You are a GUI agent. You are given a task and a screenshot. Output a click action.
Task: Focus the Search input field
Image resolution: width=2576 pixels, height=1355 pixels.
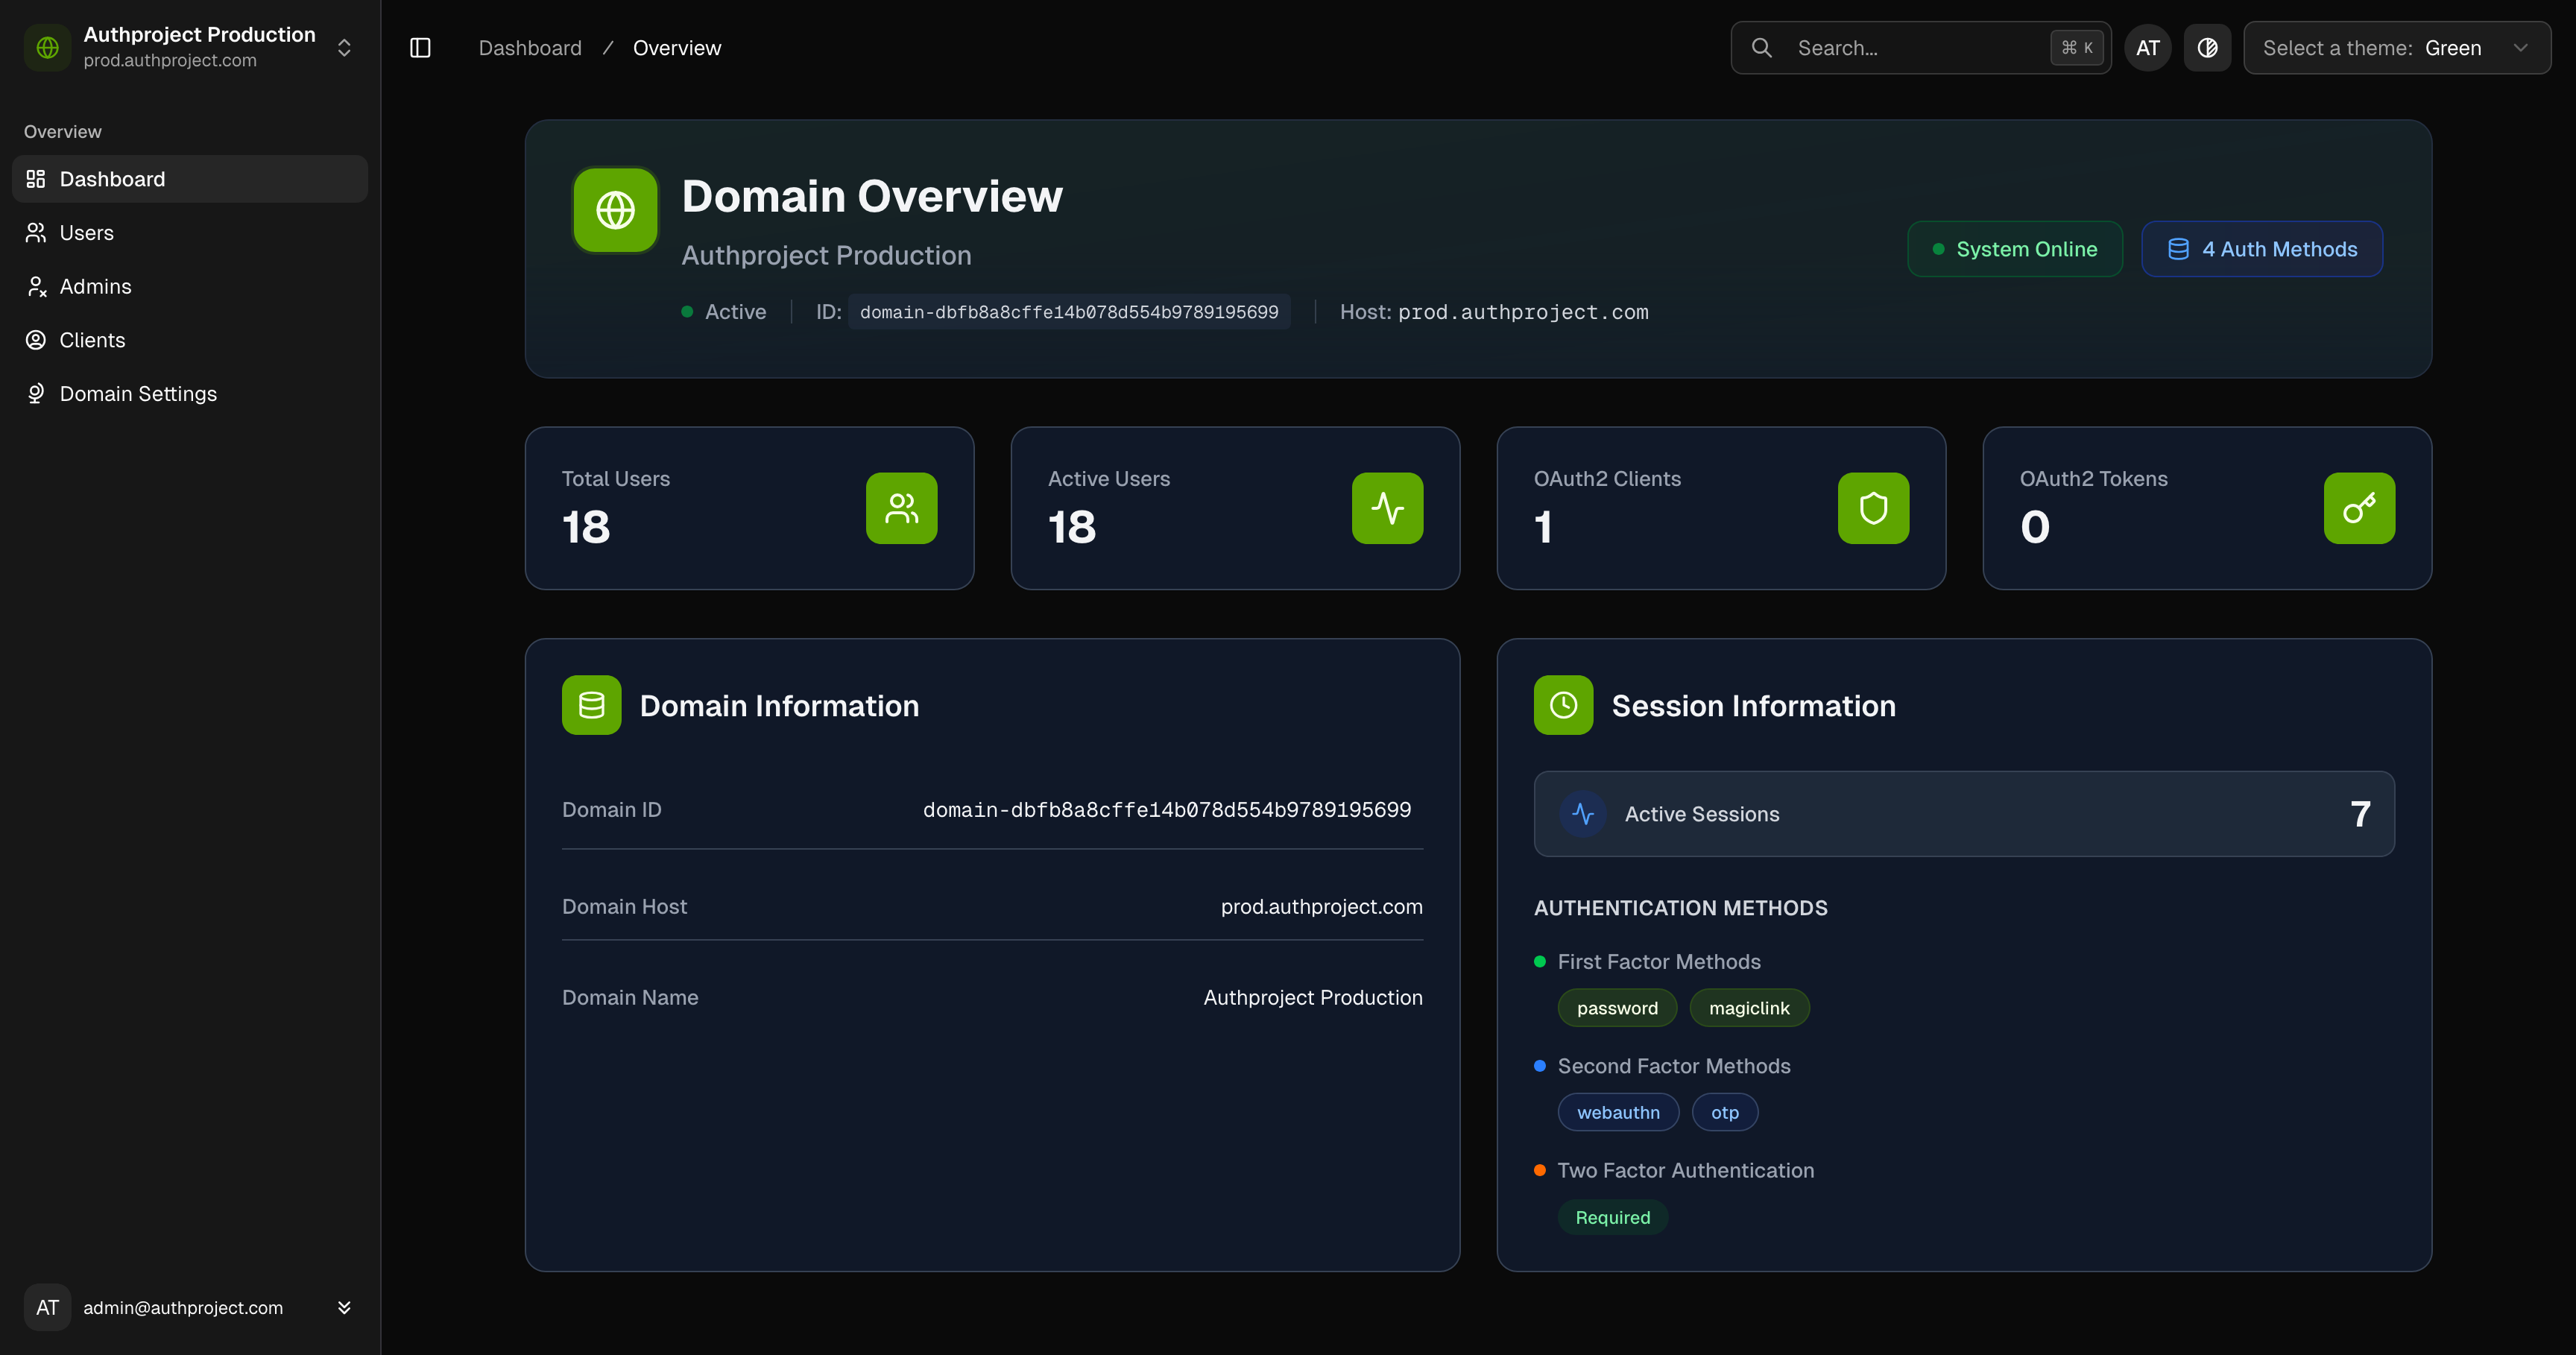(x=1920, y=48)
